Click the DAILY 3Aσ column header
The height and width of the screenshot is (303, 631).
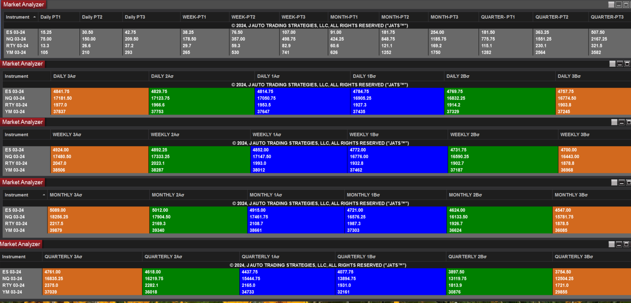100,76
